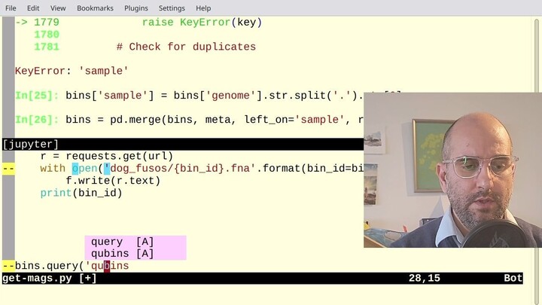Click the In[26] prompt line

coord(188,120)
